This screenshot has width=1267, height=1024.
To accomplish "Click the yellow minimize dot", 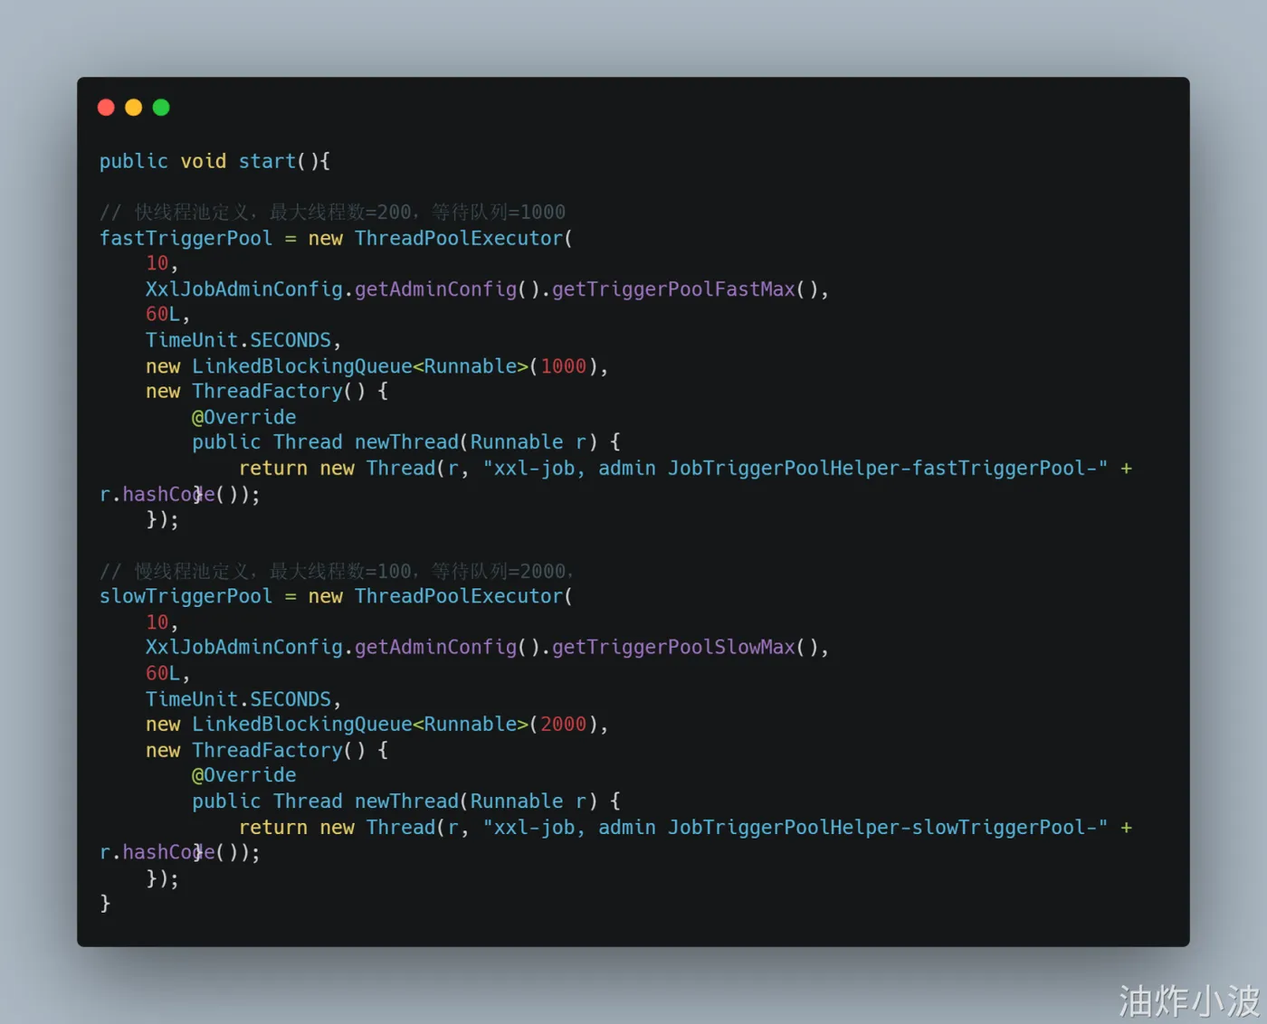I will pyautogui.click(x=133, y=108).
